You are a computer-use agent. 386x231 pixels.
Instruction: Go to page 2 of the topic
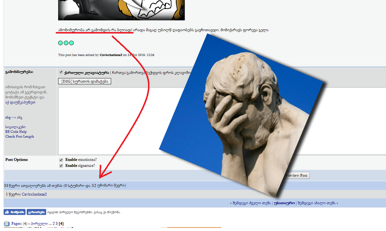pos(54,223)
